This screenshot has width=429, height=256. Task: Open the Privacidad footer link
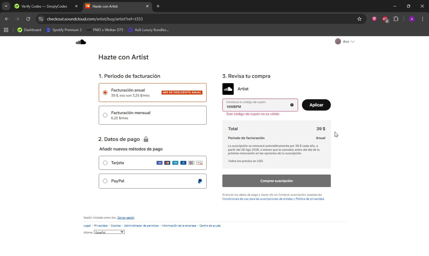[101, 226]
